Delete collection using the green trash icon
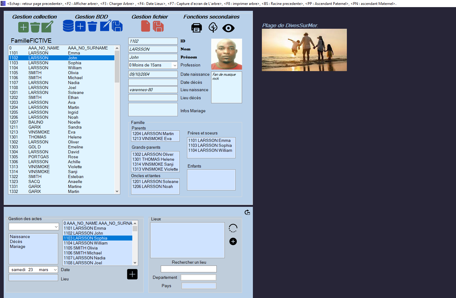Image resolution: width=456 pixels, height=298 pixels. [x=35, y=27]
